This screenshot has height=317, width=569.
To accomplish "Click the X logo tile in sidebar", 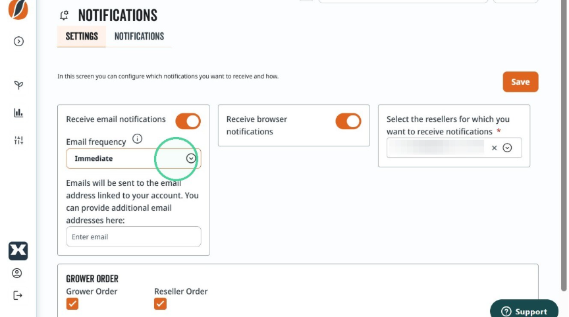I will point(18,250).
